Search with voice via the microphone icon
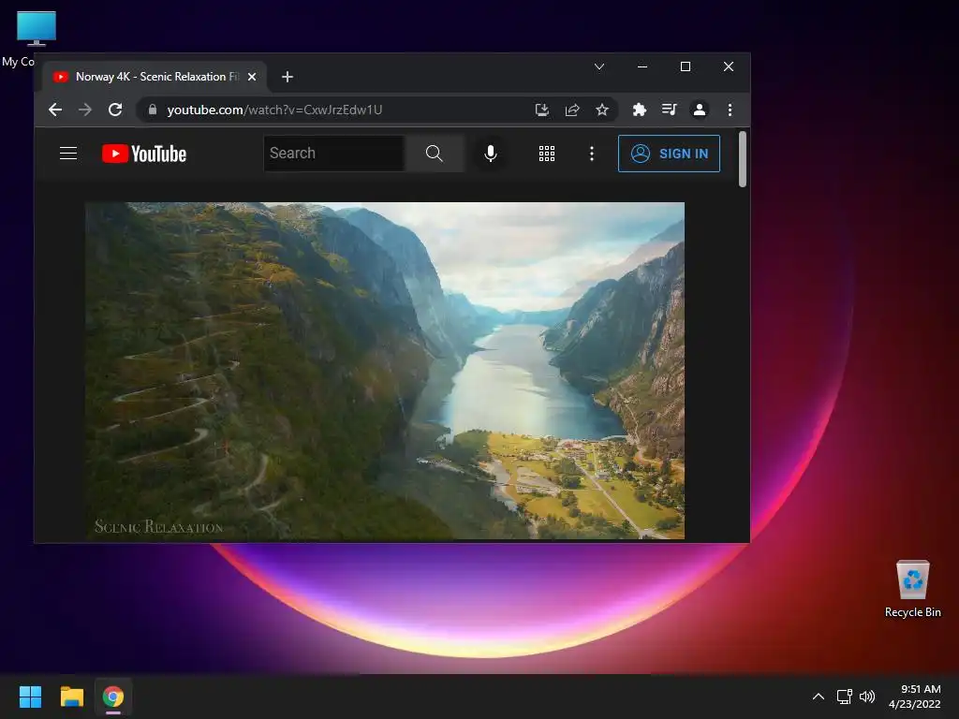 490,154
